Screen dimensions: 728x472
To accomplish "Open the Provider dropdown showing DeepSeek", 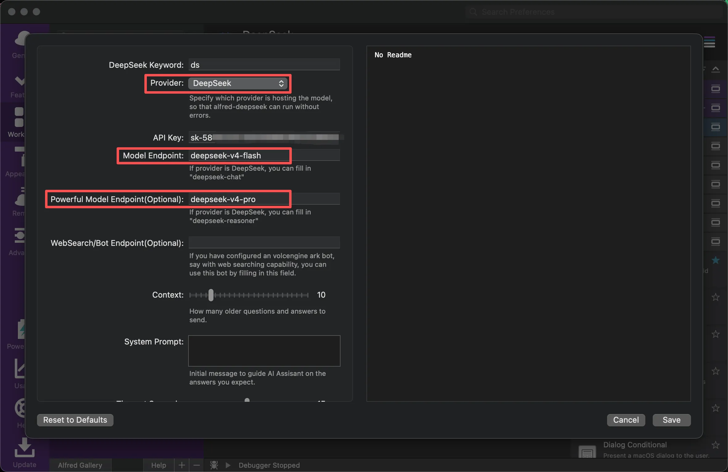I will pyautogui.click(x=238, y=83).
